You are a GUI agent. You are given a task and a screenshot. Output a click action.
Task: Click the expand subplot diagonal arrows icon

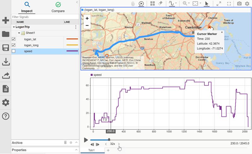[x=219, y=4]
